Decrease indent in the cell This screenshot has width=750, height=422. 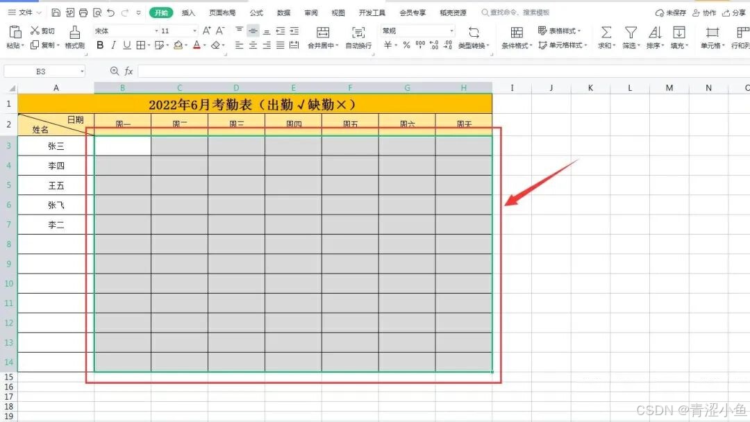click(281, 31)
